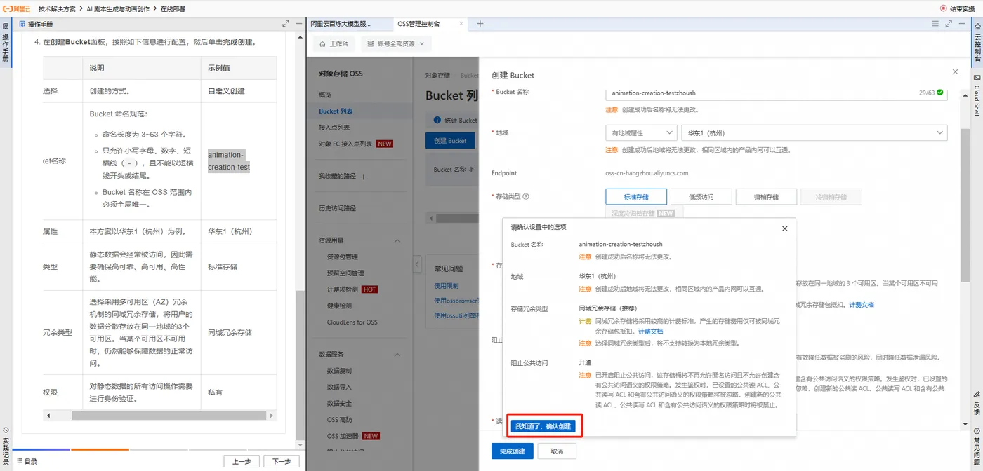Screen dimensions: 983x471
Task: Open 计费文档 link in confirmation dialog
Action: [650, 332]
